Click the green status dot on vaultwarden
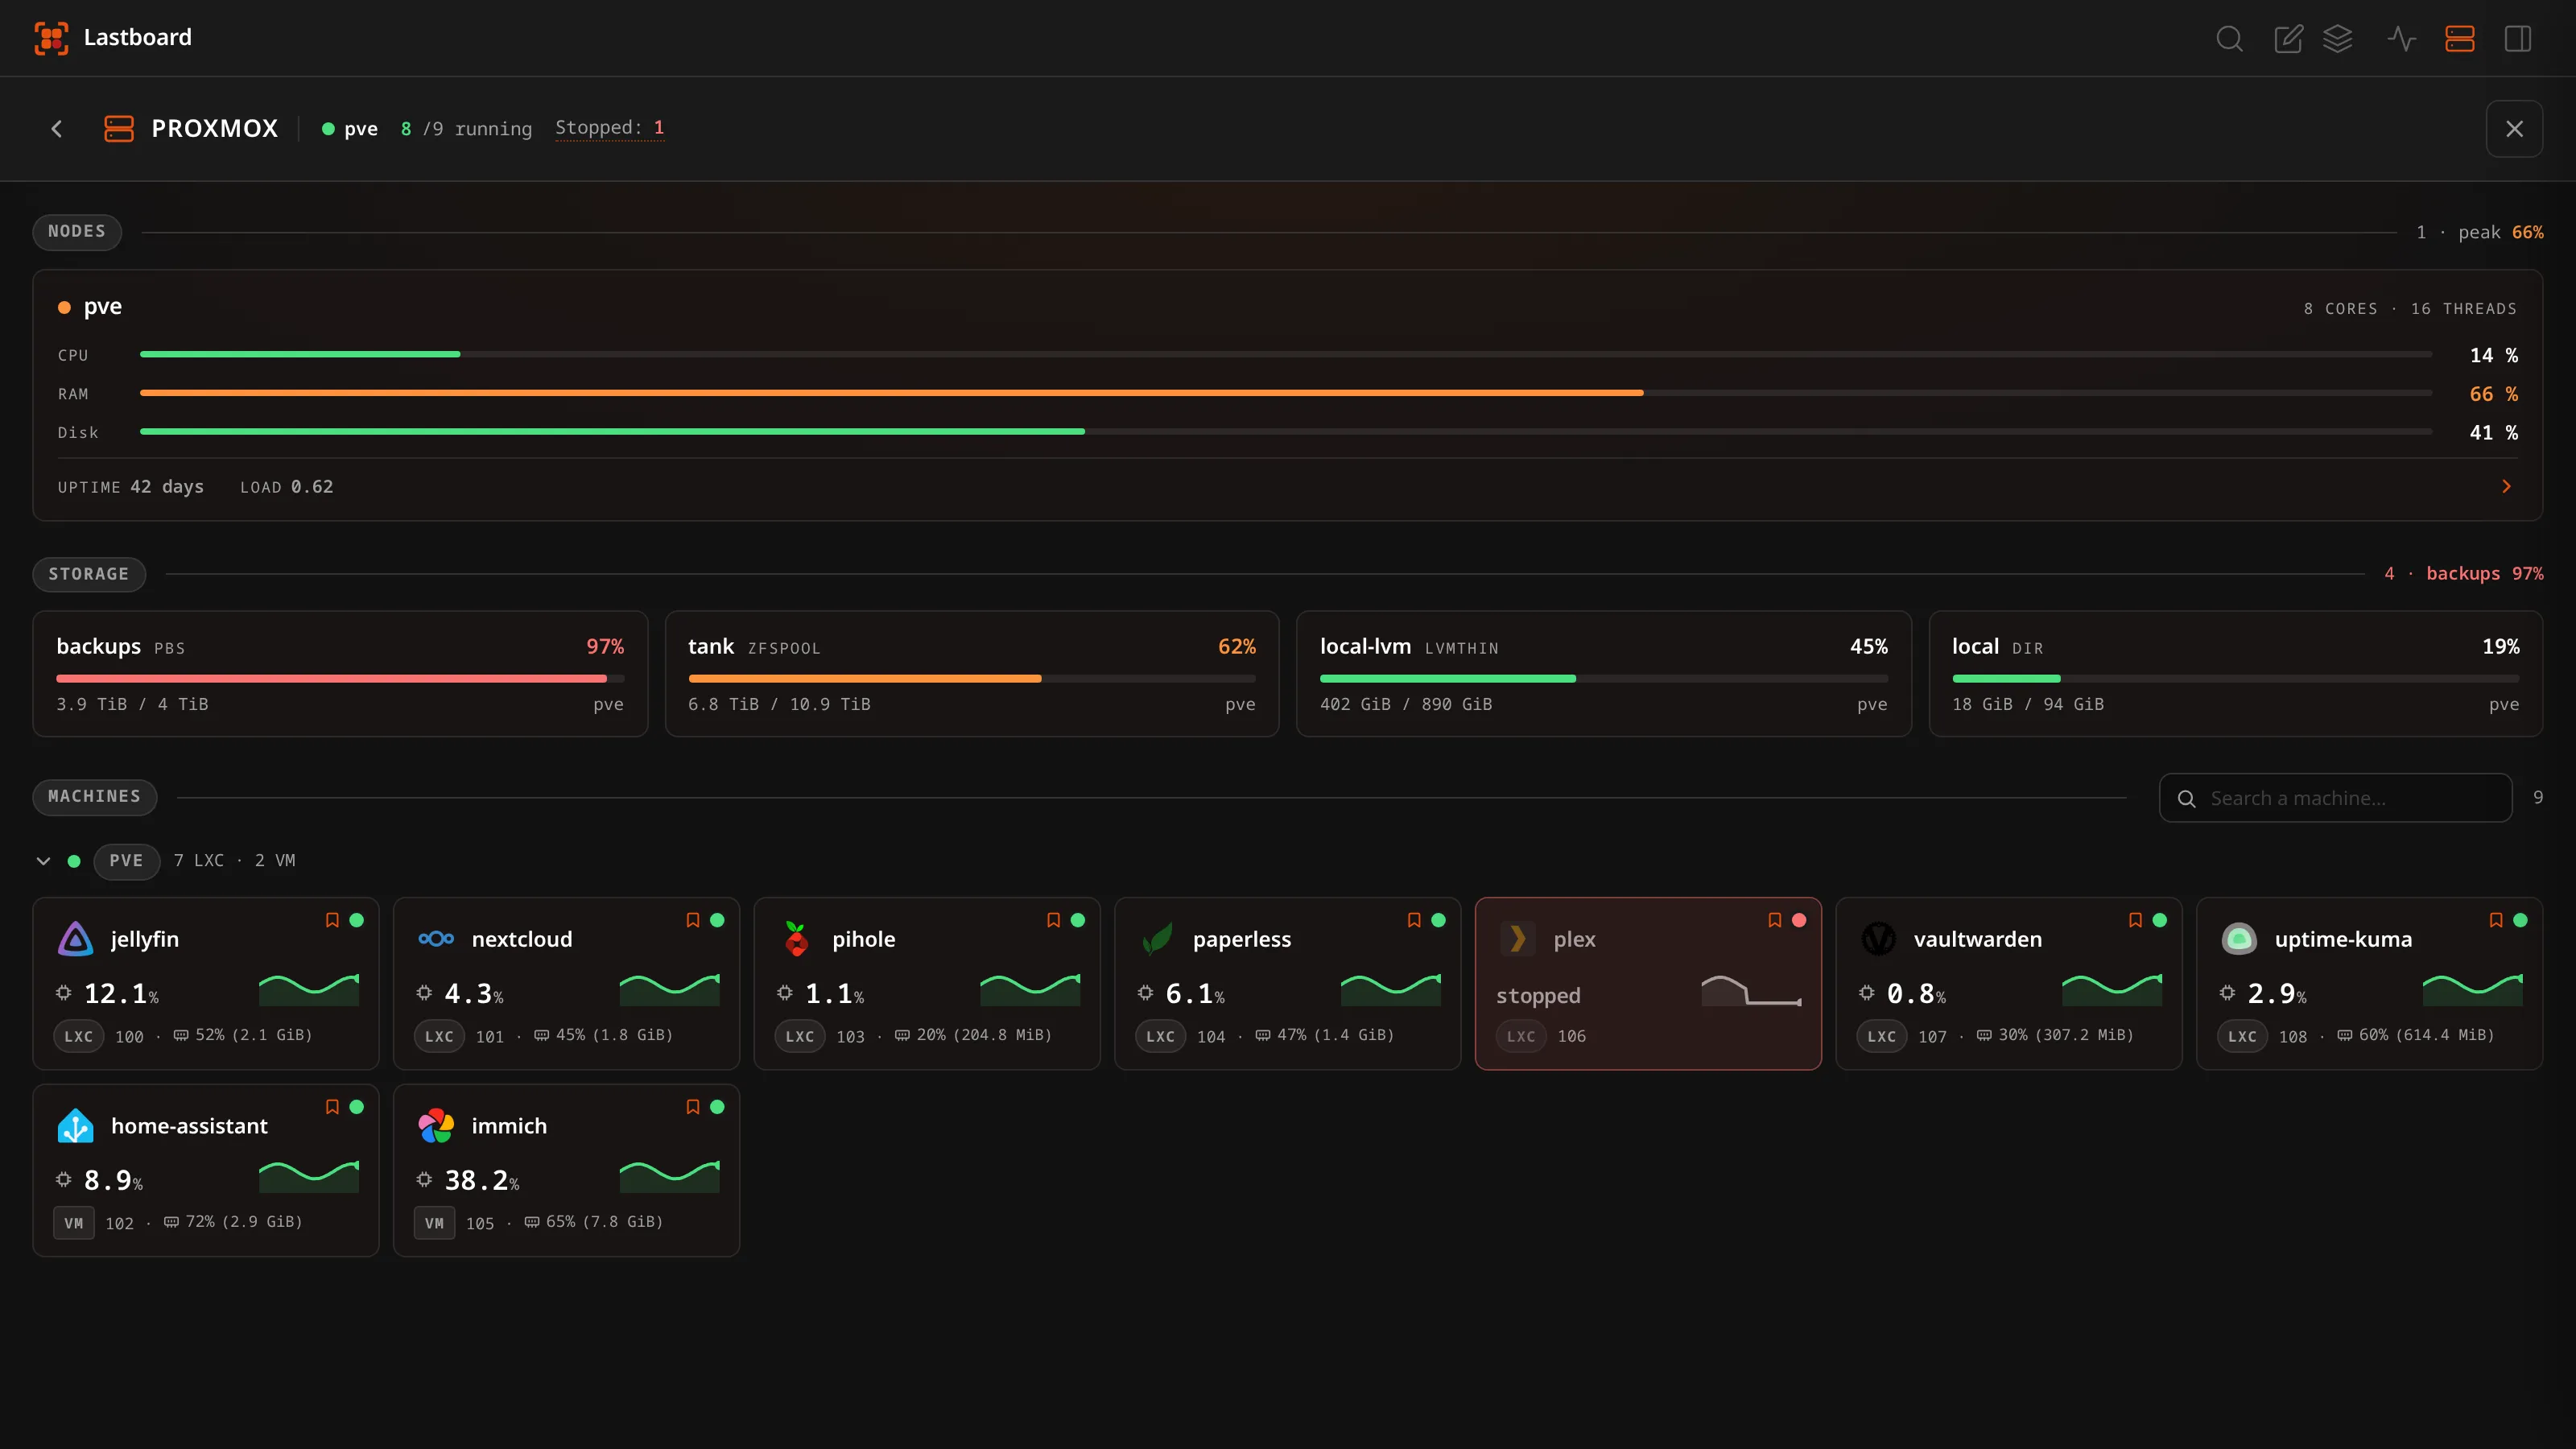The height and width of the screenshot is (1449, 2576). click(2160, 920)
